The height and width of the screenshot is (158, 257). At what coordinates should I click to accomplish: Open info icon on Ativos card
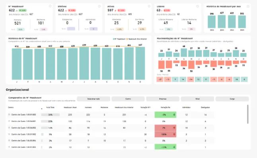click(x=149, y=6)
